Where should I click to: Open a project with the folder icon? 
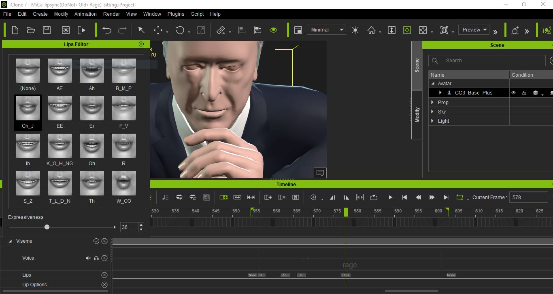click(31, 30)
